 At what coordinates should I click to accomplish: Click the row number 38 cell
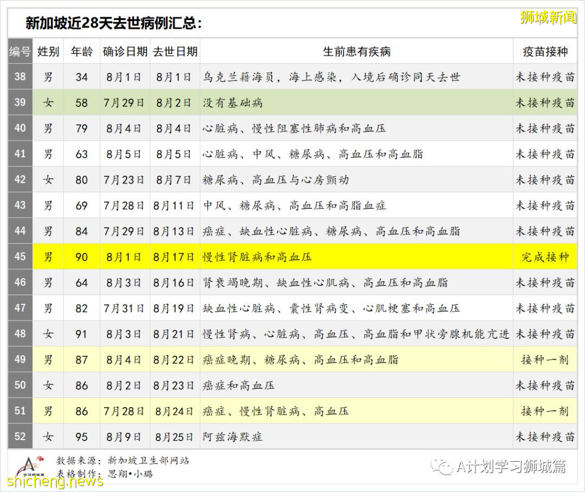tap(19, 77)
